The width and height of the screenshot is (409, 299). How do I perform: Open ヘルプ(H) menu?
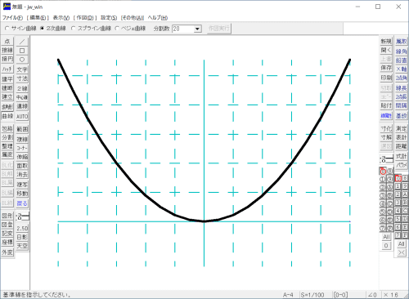pyautogui.click(x=158, y=18)
